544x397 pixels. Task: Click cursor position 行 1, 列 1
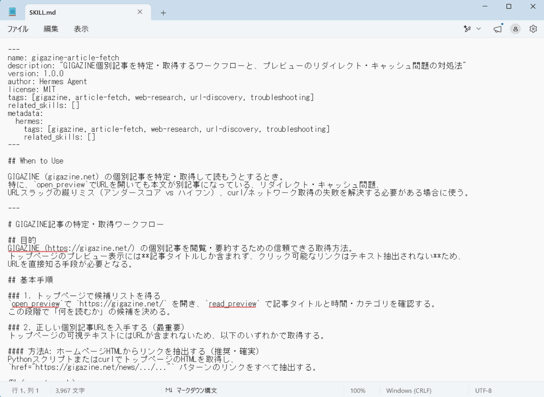point(26,390)
